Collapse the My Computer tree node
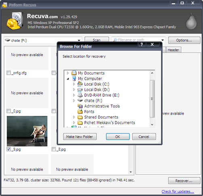This screenshot has width=203, height=196. [x=68, y=79]
